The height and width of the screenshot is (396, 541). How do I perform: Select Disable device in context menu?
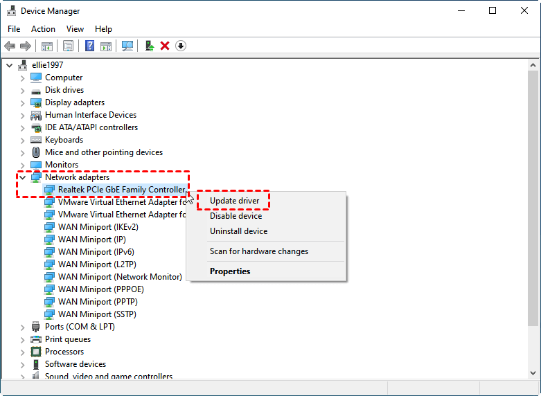click(x=236, y=216)
